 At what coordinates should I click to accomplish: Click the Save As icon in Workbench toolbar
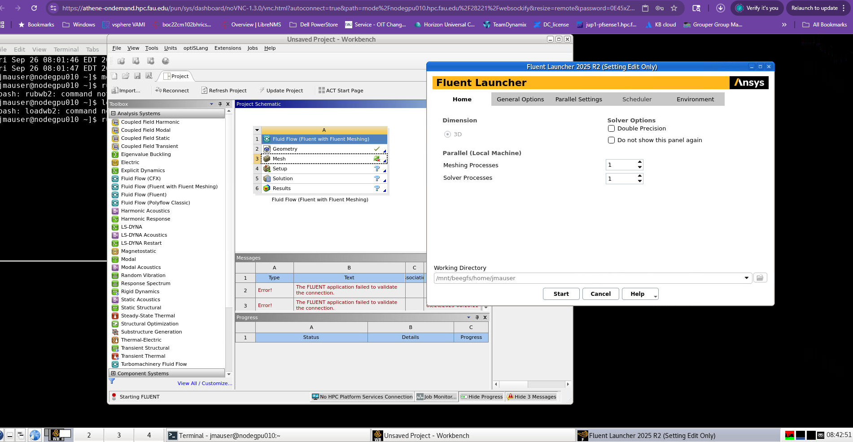149,76
